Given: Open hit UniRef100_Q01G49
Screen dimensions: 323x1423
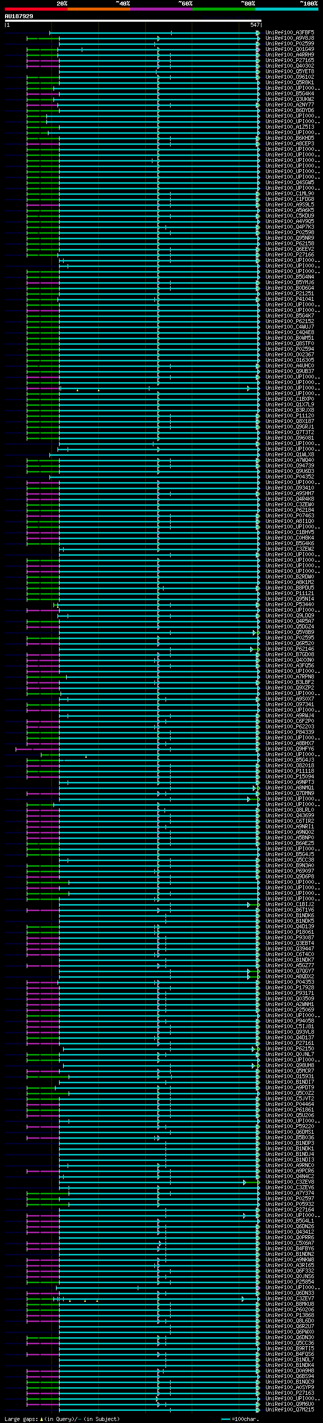Looking at the screenshot, I should 290,49.
